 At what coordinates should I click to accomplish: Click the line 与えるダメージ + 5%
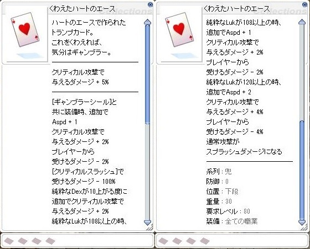pos(80,82)
